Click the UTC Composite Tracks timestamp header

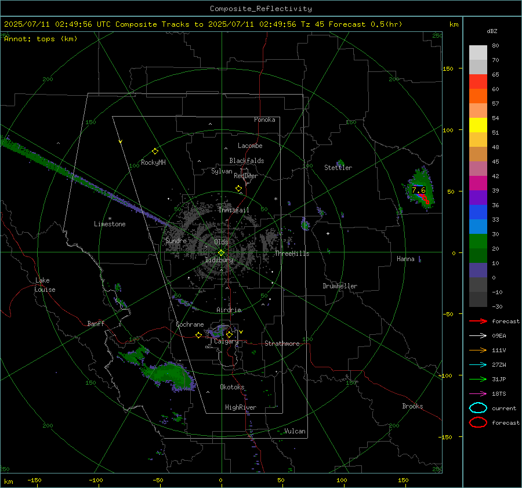click(x=203, y=24)
